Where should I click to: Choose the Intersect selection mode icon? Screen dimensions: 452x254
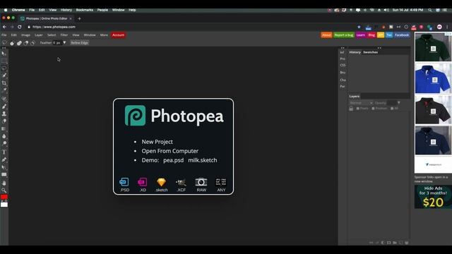click(x=33, y=43)
